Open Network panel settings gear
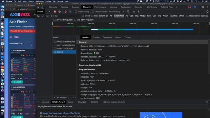 [x=207, y=12]
